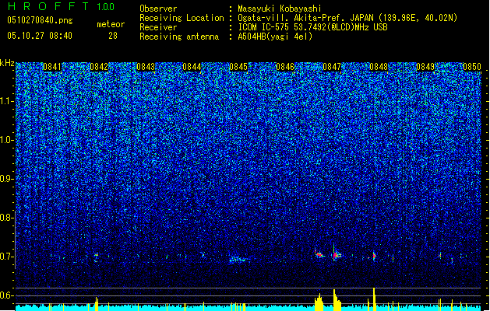Click the date stamp 05.10.27 08:40
The image size is (490, 311).
pyautogui.click(x=40, y=36)
